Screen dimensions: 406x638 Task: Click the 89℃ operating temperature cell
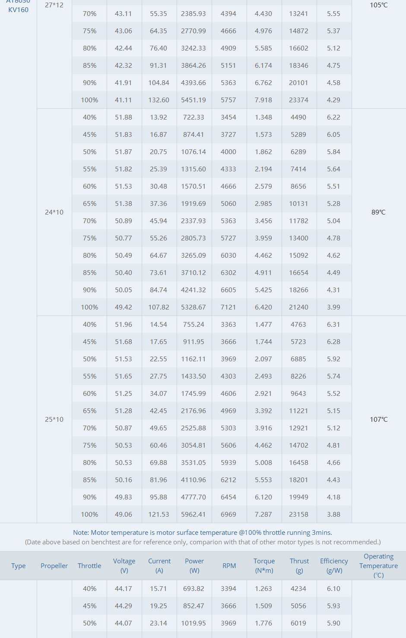(x=378, y=212)
